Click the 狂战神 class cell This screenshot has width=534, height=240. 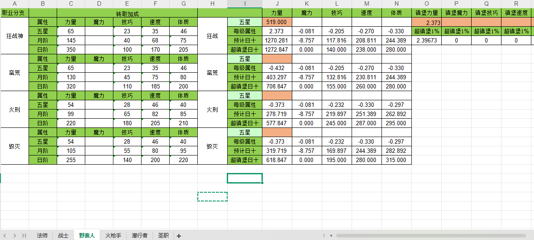pyautogui.click(x=15, y=36)
